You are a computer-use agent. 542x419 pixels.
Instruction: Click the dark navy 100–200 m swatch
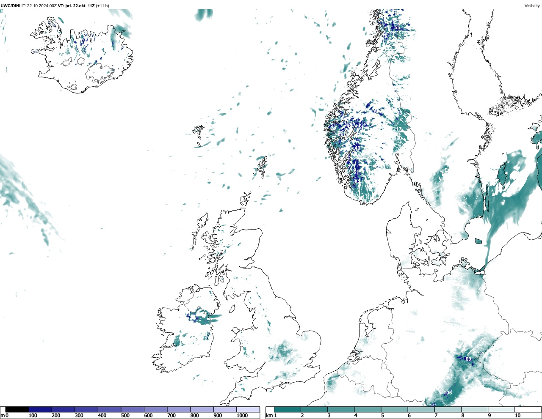(40, 410)
